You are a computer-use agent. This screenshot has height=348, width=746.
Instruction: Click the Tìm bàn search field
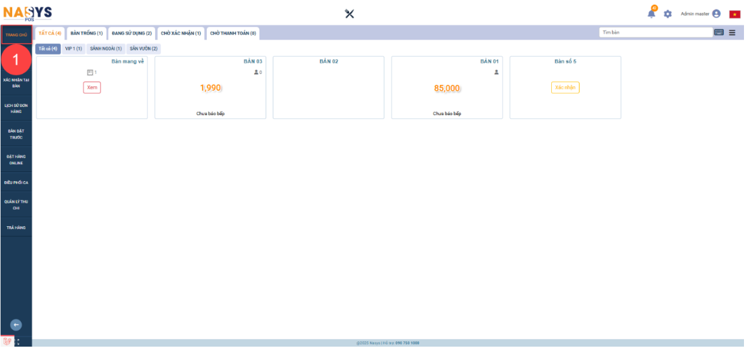pos(655,32)
